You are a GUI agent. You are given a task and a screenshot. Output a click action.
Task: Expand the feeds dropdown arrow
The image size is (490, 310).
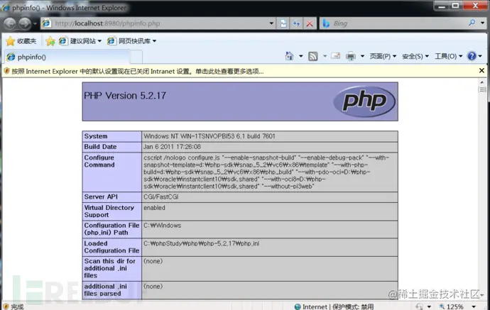coord(325,57)
